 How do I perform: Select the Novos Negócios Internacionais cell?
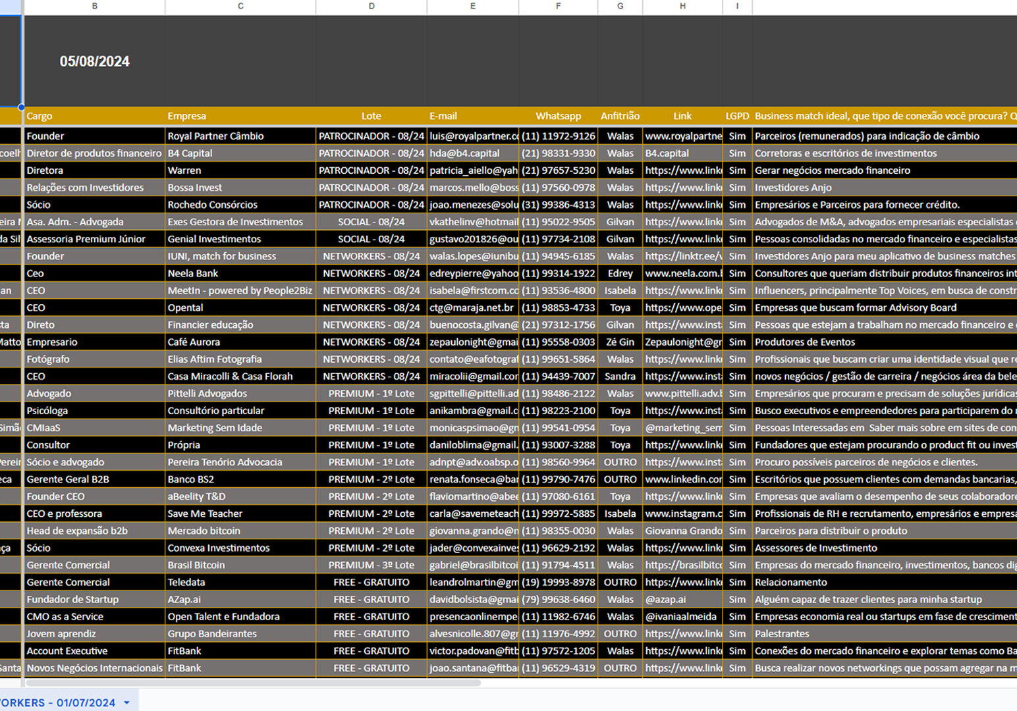[x=94, y=668]
